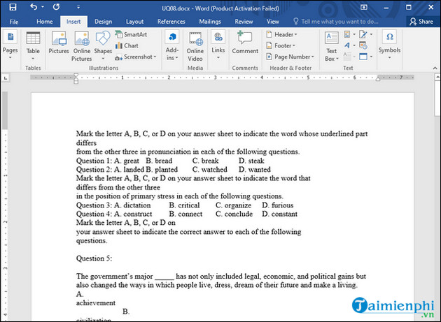Repeat the last action with the Redo icon
Screen dimensions: 441x322
pos(56,7)
